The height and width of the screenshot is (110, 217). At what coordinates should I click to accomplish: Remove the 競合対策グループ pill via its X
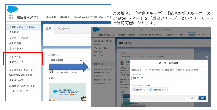click(168, 90)
